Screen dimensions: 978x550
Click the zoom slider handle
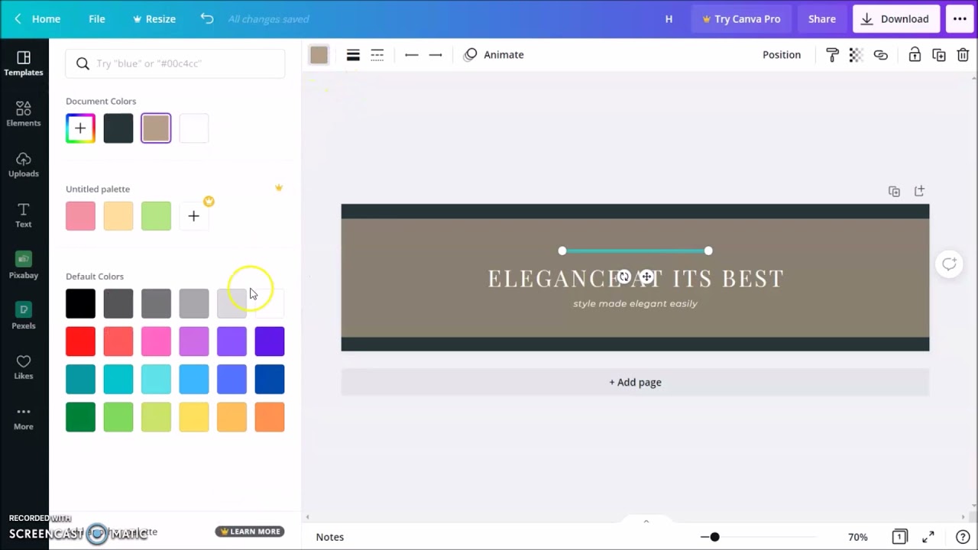pos(714,537)
